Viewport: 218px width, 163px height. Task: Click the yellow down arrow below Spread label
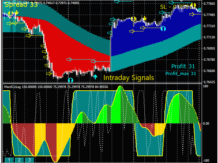point(17,13)
